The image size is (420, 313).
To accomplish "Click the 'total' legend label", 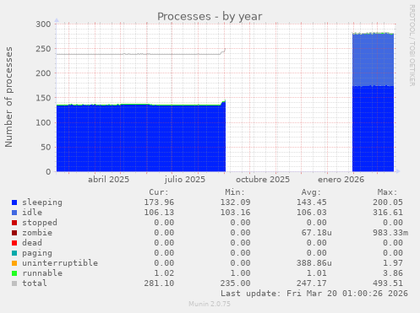I will (x=35, y=283).
